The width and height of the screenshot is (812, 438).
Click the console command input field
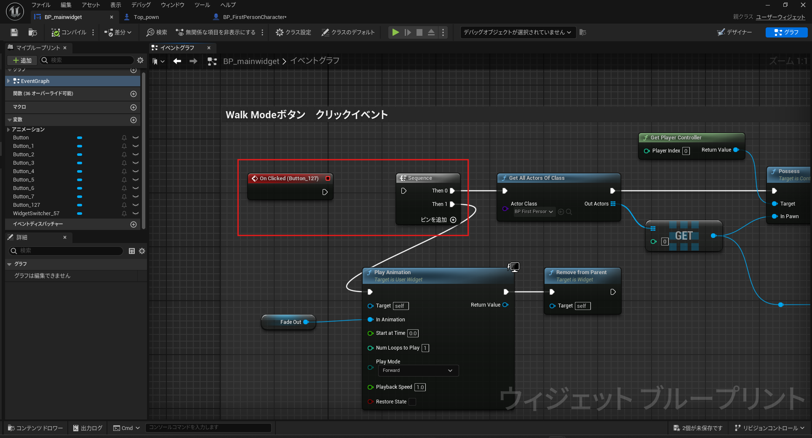[x=208, y=427]
